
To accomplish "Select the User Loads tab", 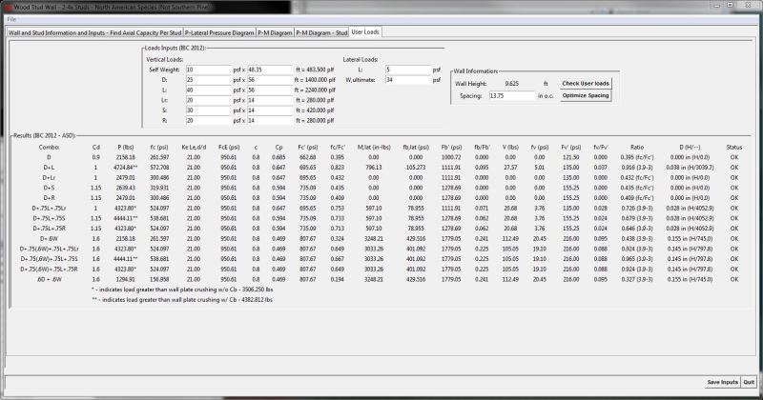I will pyautogui.click(x=365, y=32).
